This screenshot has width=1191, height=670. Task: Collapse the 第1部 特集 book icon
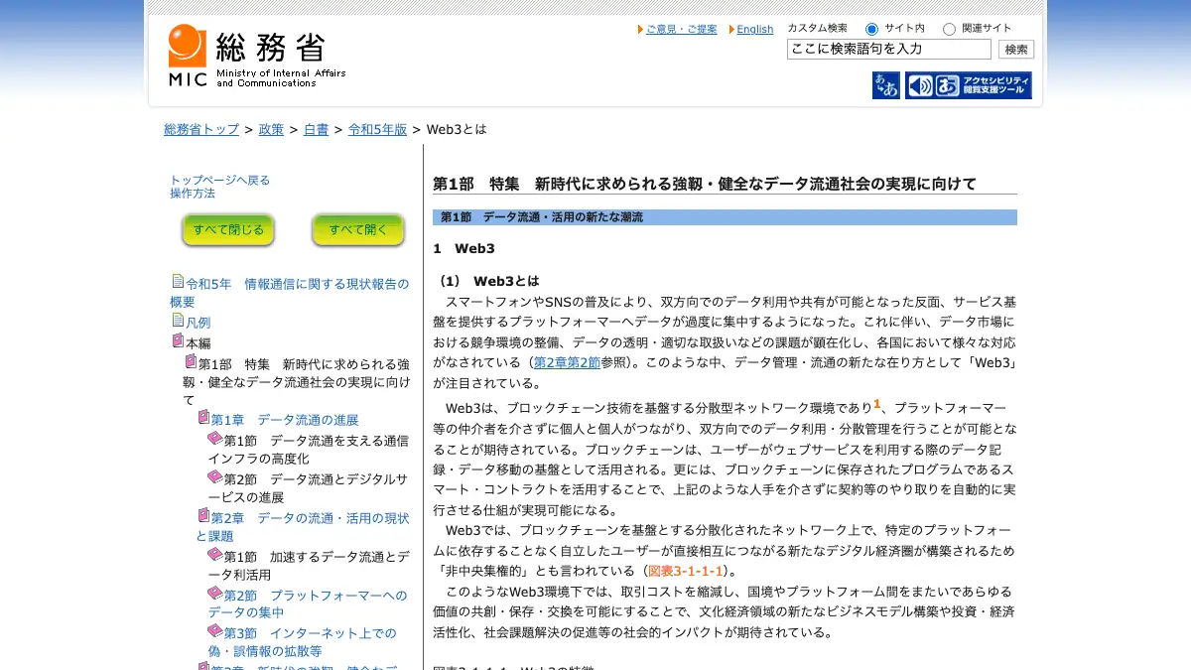tap(191, 361)
